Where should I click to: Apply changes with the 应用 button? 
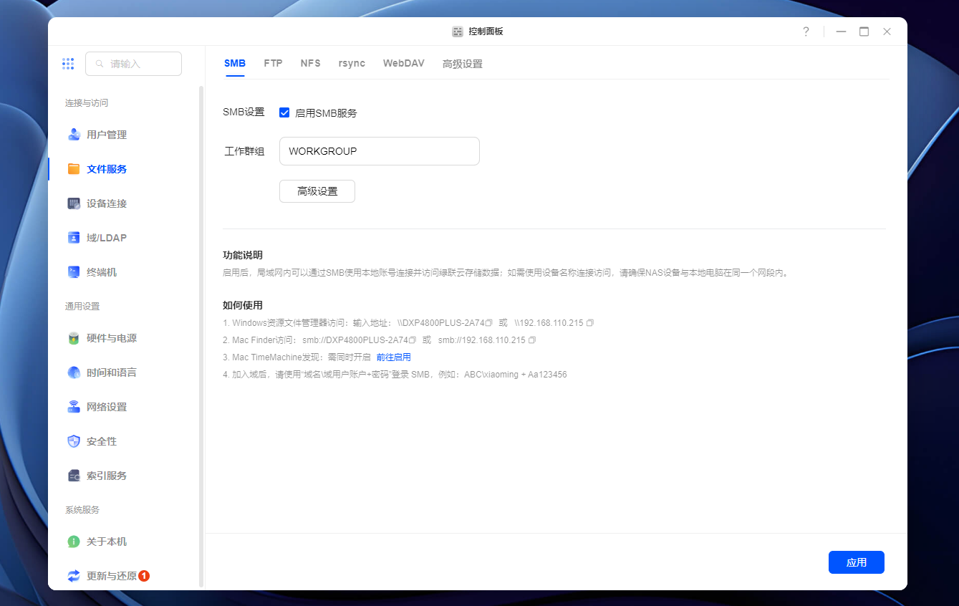coord(857,562)
